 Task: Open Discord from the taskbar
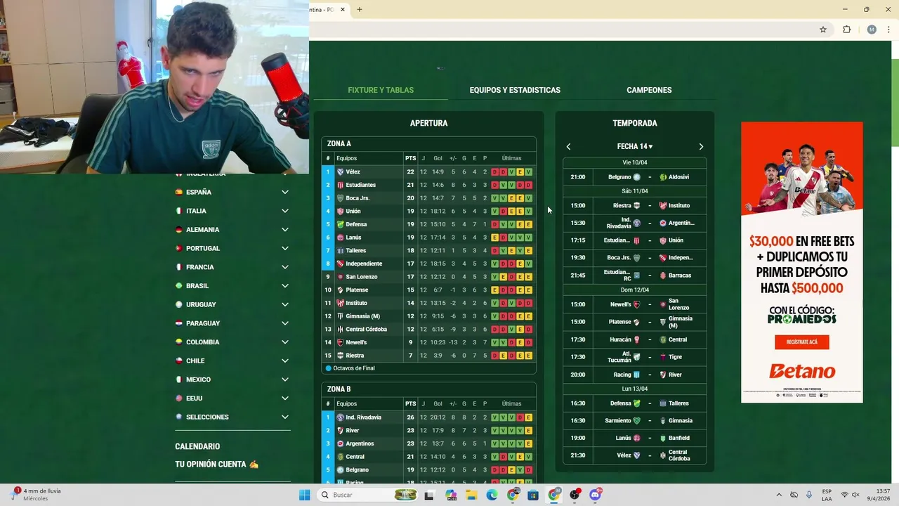click(596, 495)
